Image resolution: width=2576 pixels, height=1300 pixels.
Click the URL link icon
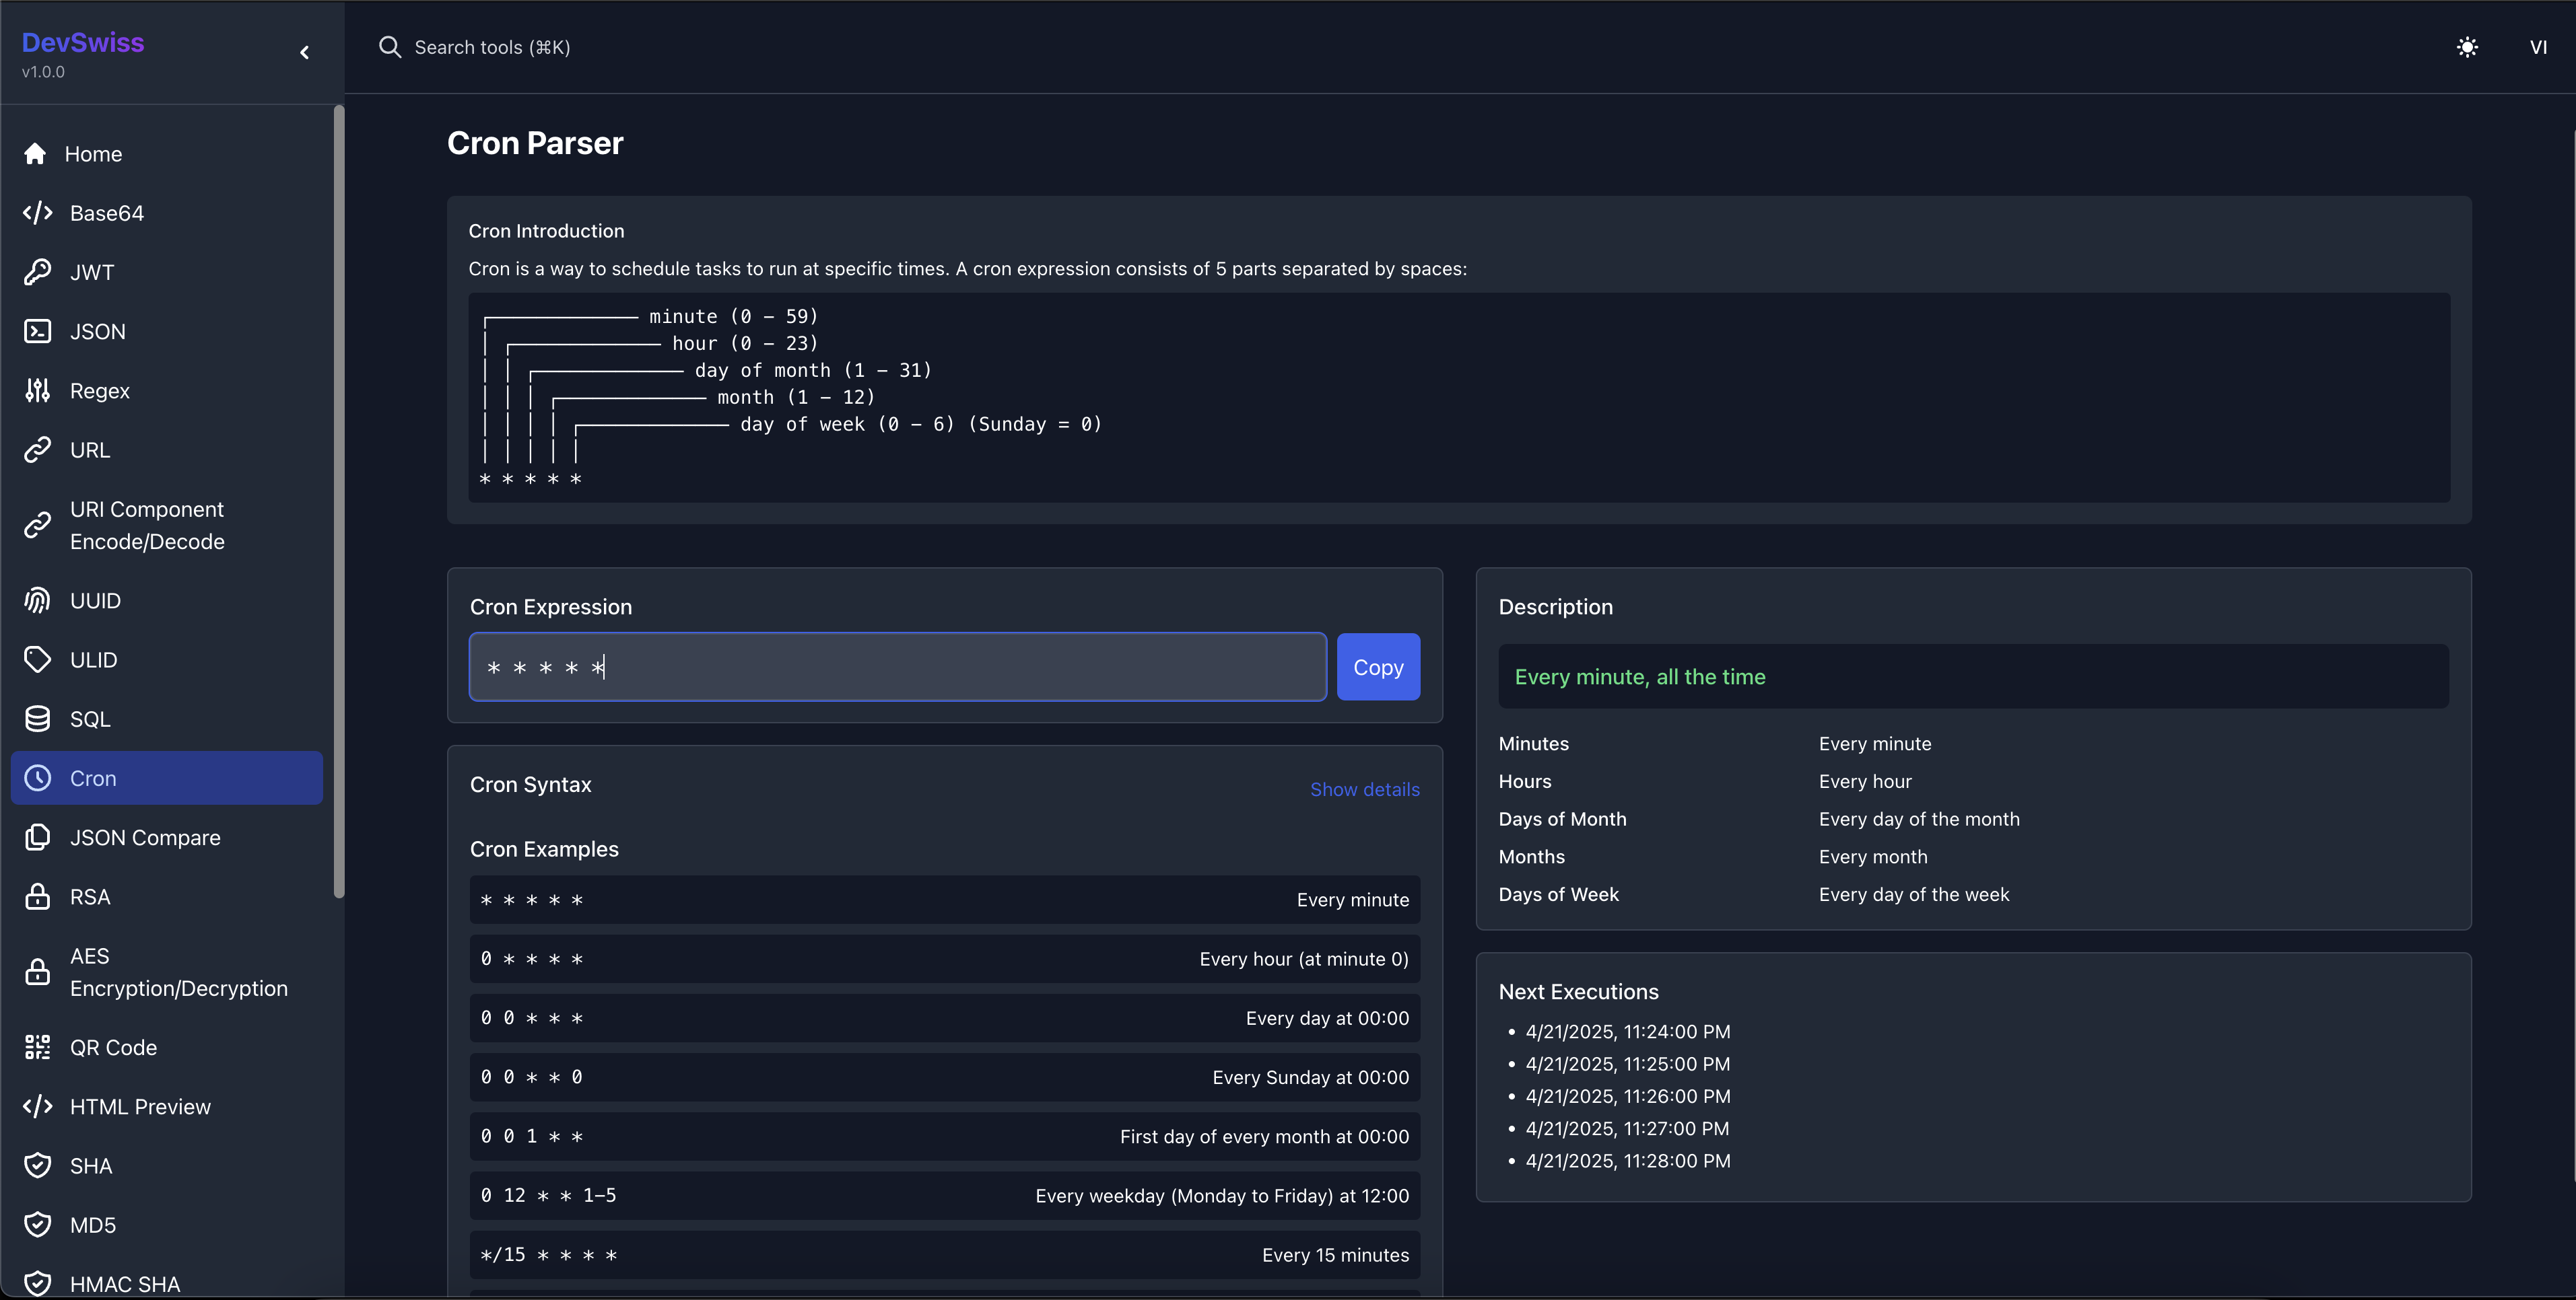click(37, 449)
